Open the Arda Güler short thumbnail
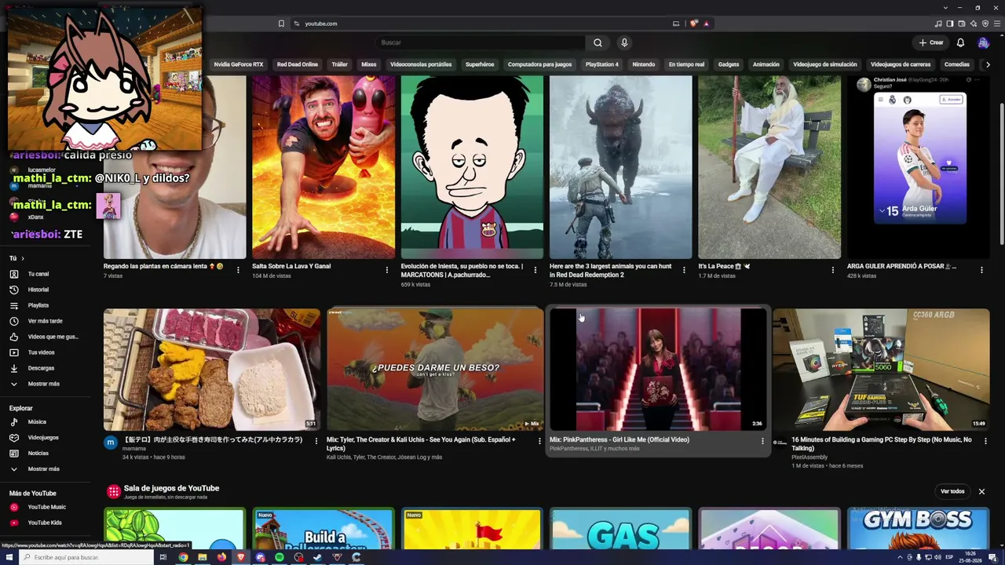1005x565 pixels. click(x=919, y=167)
